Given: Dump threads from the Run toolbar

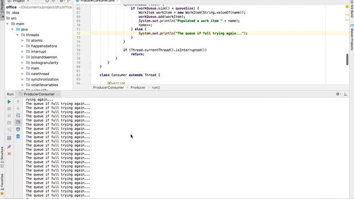Looking at the screenshot, I should click(x=9, y=123).
